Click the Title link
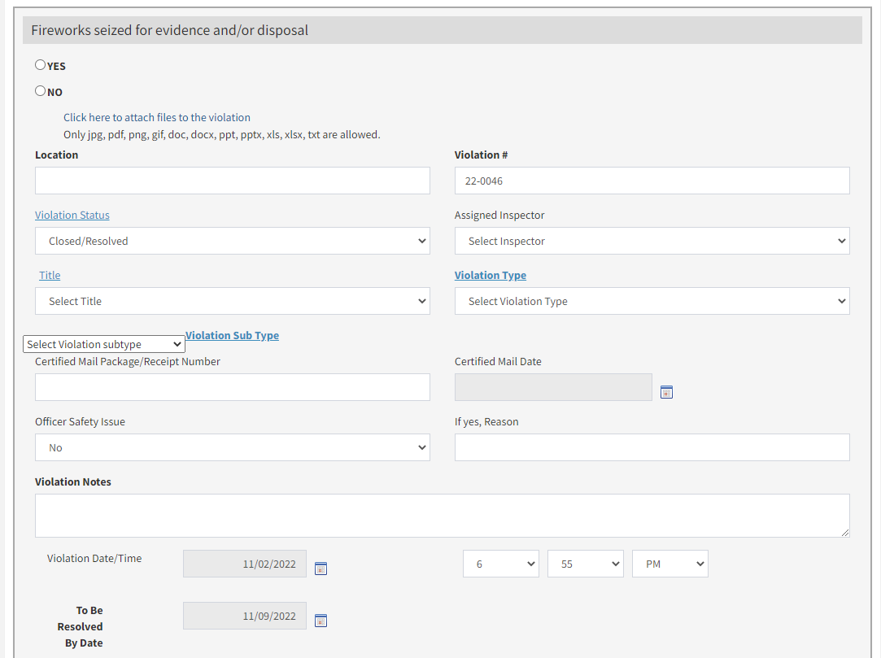 (50, 276)
